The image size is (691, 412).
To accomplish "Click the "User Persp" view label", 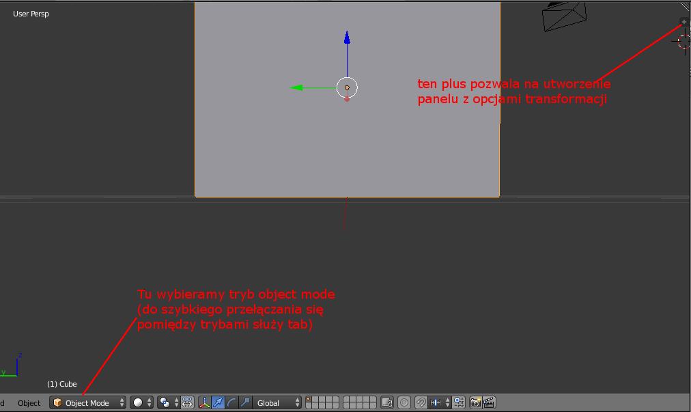I will [x=31, y=14].
